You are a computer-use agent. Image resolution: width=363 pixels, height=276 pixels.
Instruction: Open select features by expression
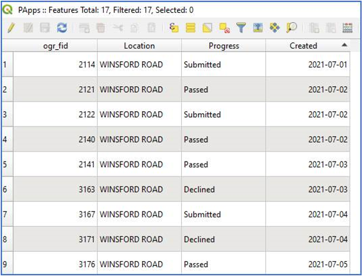(x=174, y=28)
